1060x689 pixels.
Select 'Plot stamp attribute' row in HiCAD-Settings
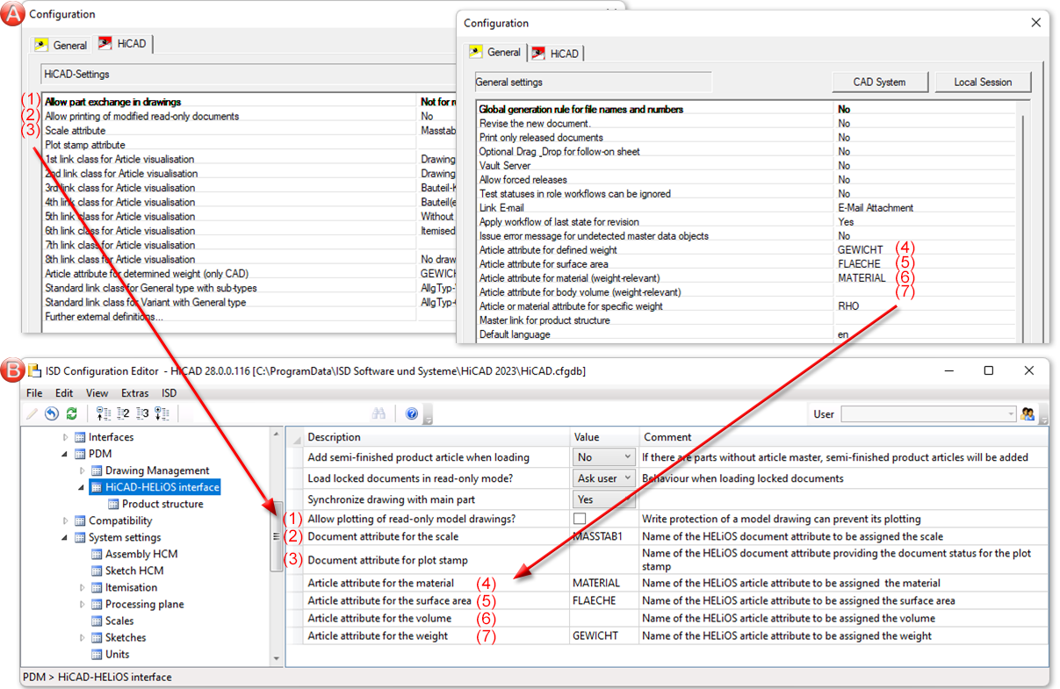click(250, 145)
